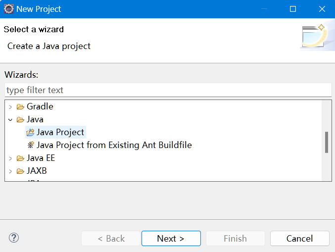
Task: Expand the Java EE category
Action: pyautogui.click(x=10, y=158)
